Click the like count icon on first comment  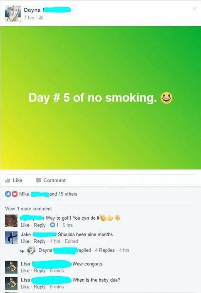pyautogui.click(x=53, y=225)
